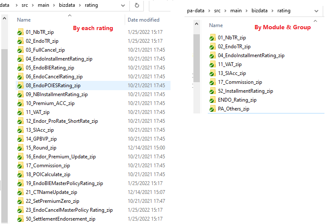The width and height of the screenshot is (327, 224).
Task: Click folder icon of 08_EndoPOIESRating_zip
Action: pos(20,86)
